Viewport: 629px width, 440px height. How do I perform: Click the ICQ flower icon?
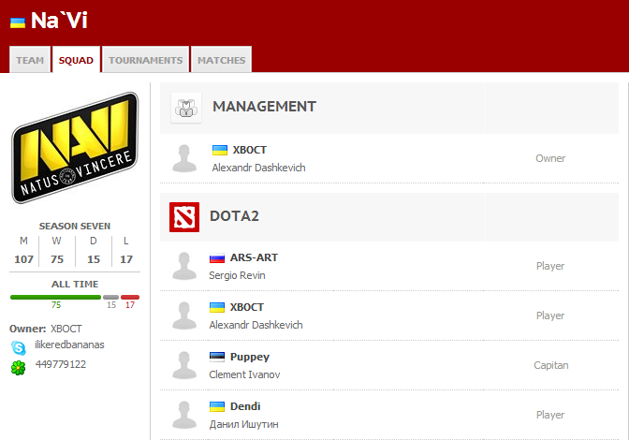[x=18, y=368]
